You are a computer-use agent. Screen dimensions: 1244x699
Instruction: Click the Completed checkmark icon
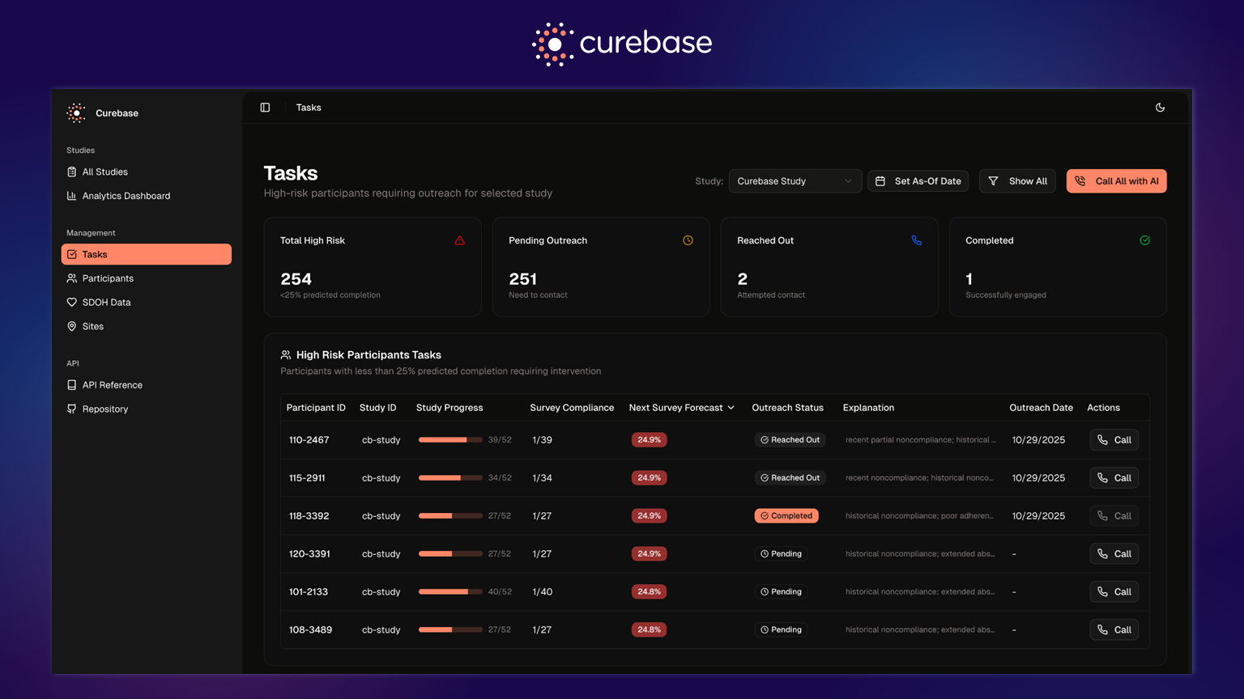point(1144,240)
